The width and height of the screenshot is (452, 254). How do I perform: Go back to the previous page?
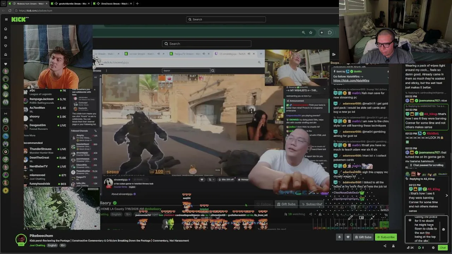[x=3, y=11]
